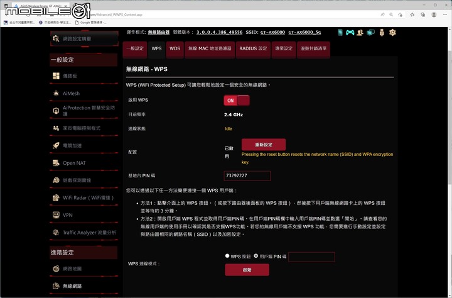Image resolution: width=452 pixels, height=298 pixels.
Task: Click the cyan gamepad icon in header
Action: pyautogui.click(x=350, y=32)
